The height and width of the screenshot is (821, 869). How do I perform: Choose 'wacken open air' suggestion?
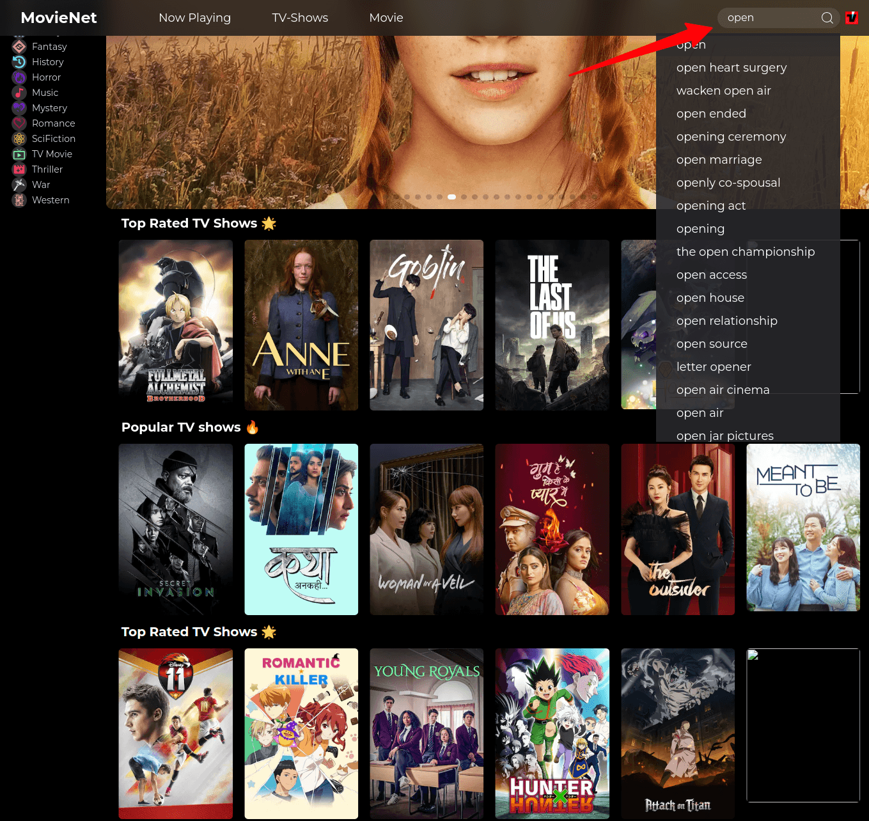coord(748,91)
